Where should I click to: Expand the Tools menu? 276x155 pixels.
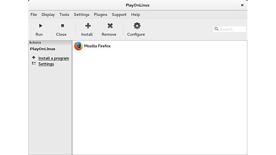point(64,15)
